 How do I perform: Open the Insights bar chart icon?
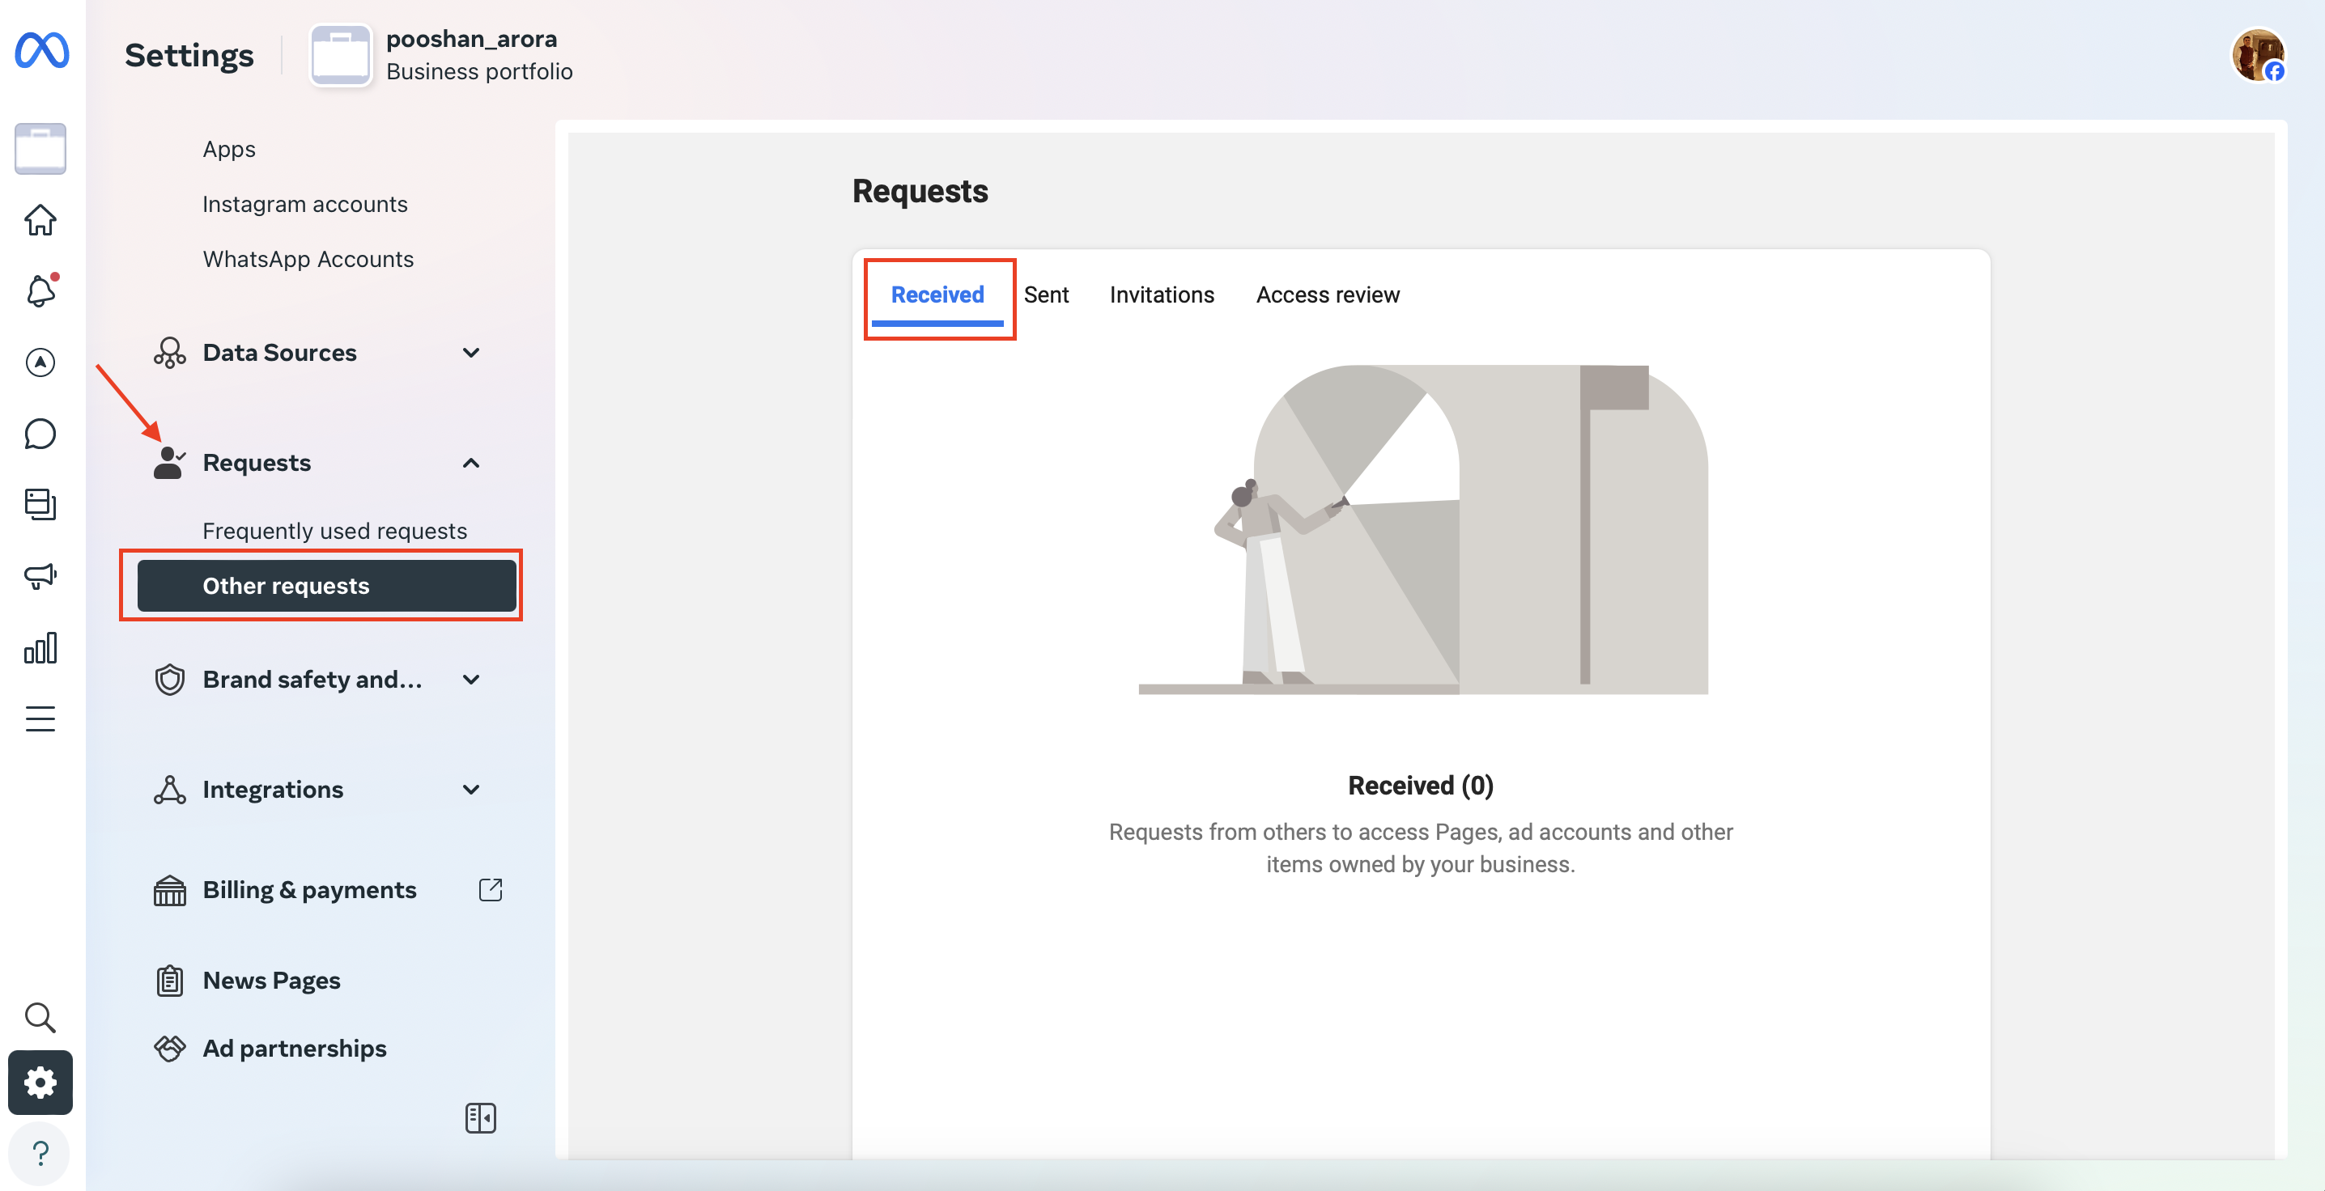tap(40, 648)
